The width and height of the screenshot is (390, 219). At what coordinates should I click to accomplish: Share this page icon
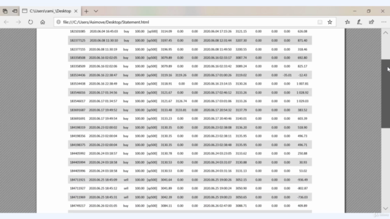pyautogui.click(x=371, y=22)
